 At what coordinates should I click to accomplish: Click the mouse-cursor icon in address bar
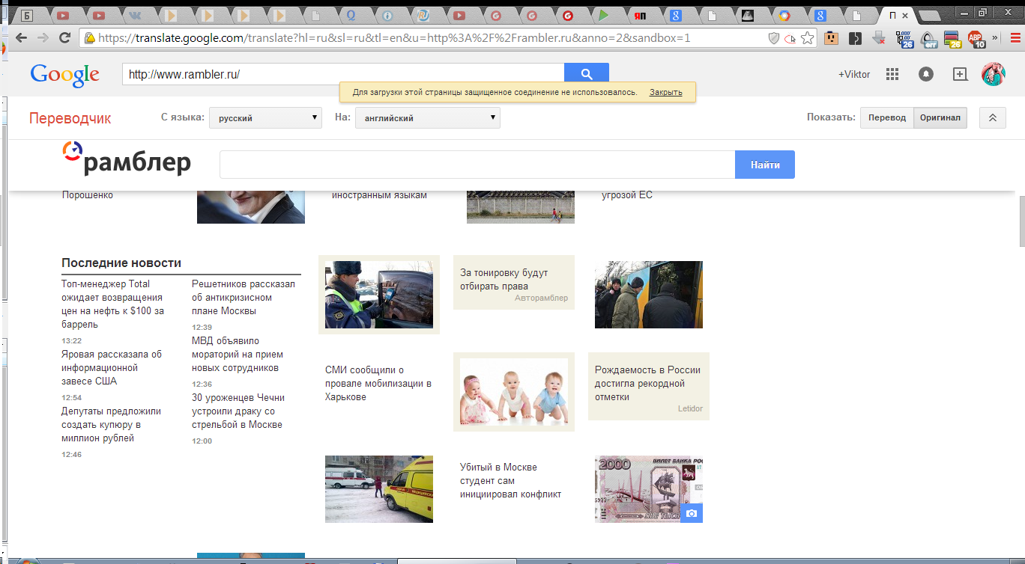(x=790, y=38)
